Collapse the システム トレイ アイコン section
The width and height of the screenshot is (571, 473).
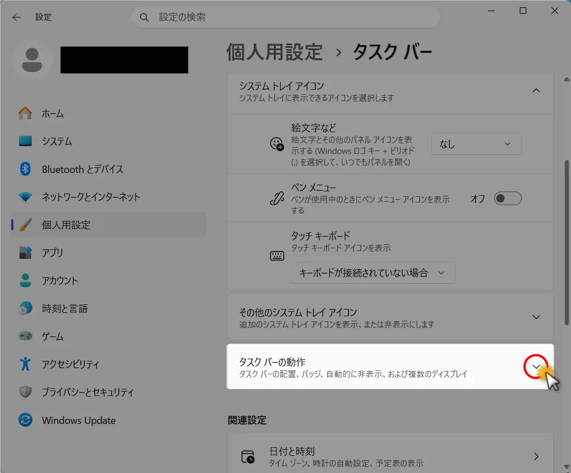(x=536, y=90)
